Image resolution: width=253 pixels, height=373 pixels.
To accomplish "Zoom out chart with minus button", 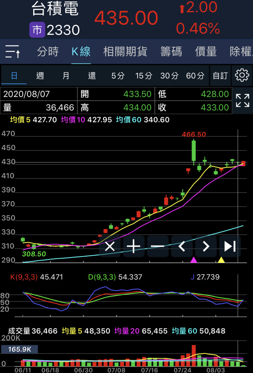I will click(x=158, y=247).
